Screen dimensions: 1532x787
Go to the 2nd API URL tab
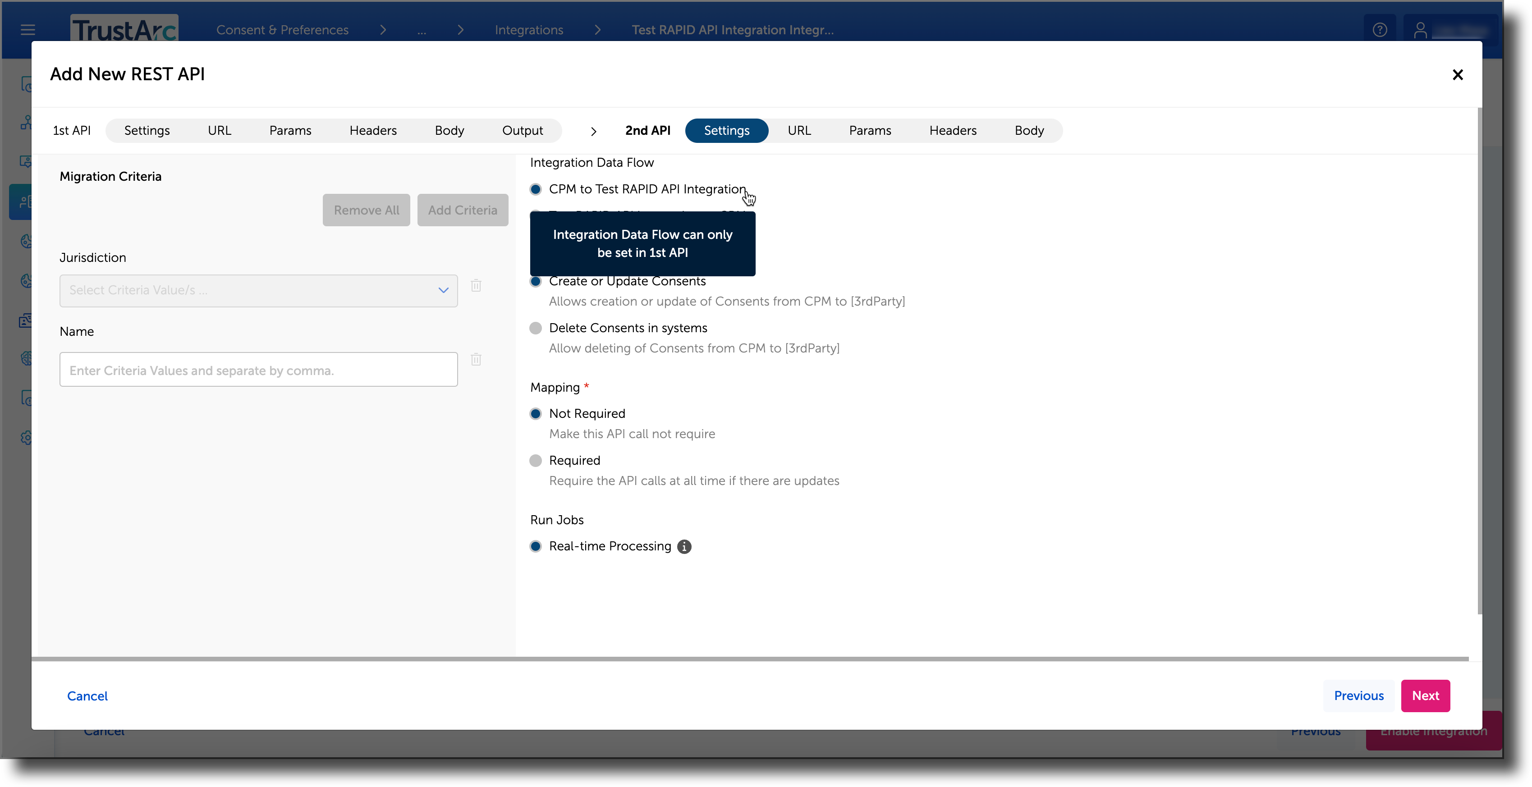point(799,131)
